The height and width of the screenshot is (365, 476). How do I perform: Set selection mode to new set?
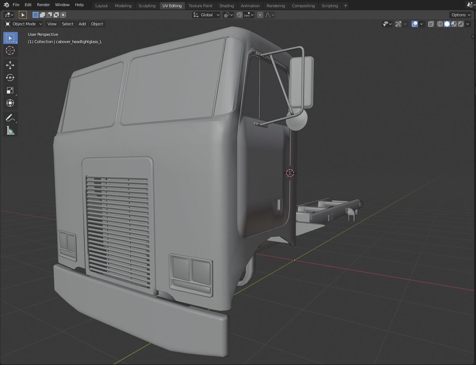36,15
